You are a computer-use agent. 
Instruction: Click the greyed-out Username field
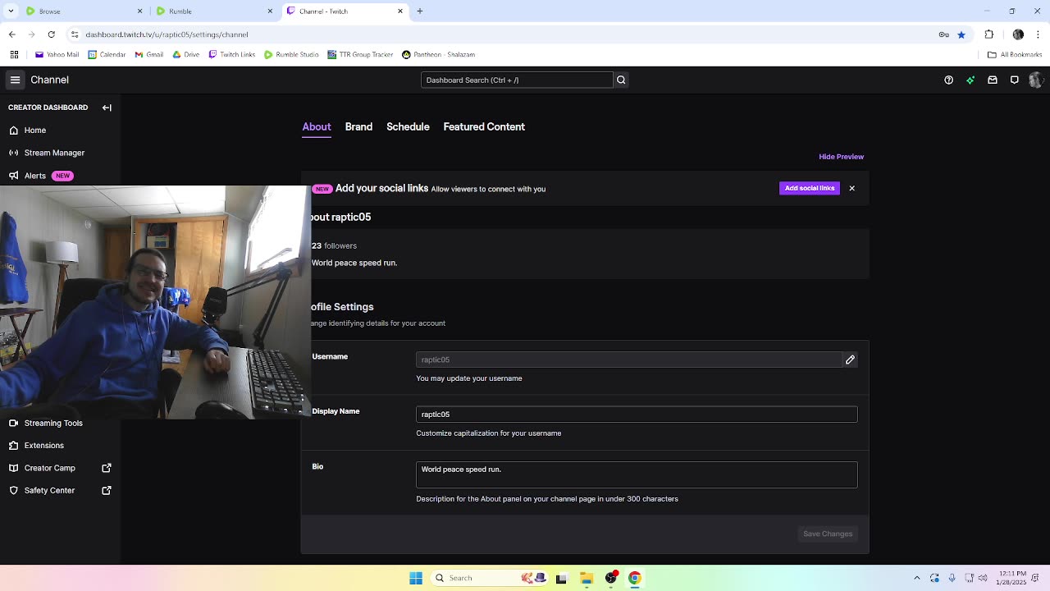coord(628,360)
